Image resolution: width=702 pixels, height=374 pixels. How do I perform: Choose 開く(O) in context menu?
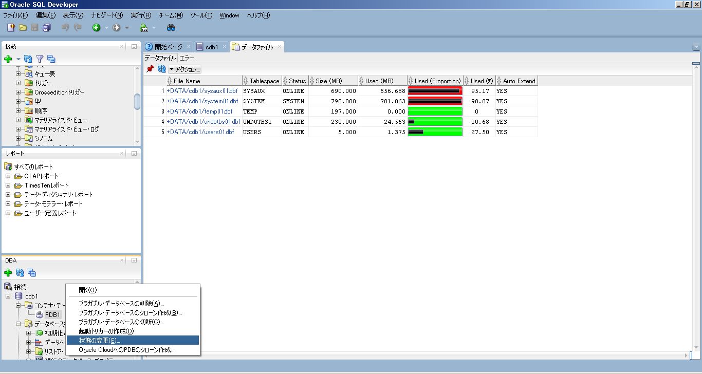(133, 290)
